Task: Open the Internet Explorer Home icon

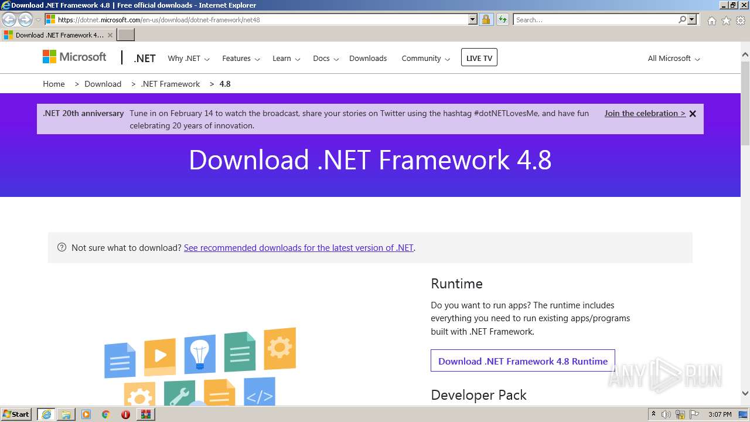Action: pos(711,21)
